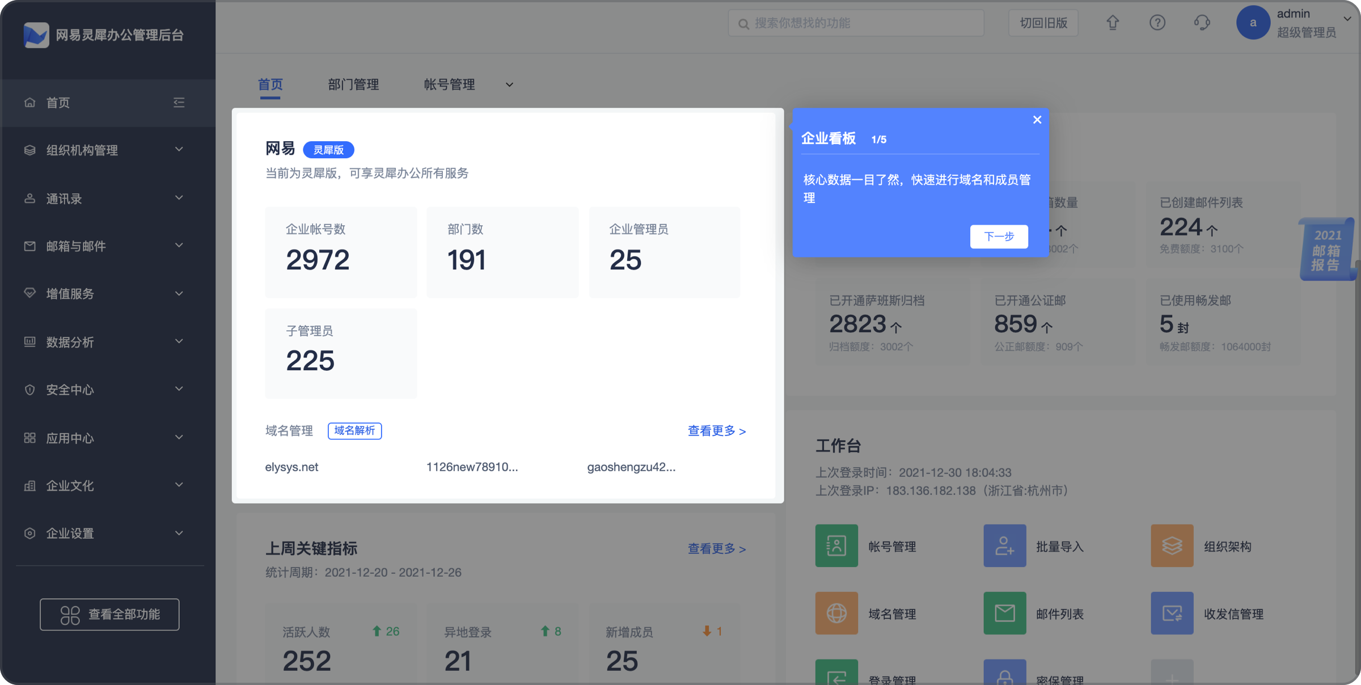1361x685 pixels.
Task: Open the green 帐号管理 workbench icon
Action: tap(836, 546)
